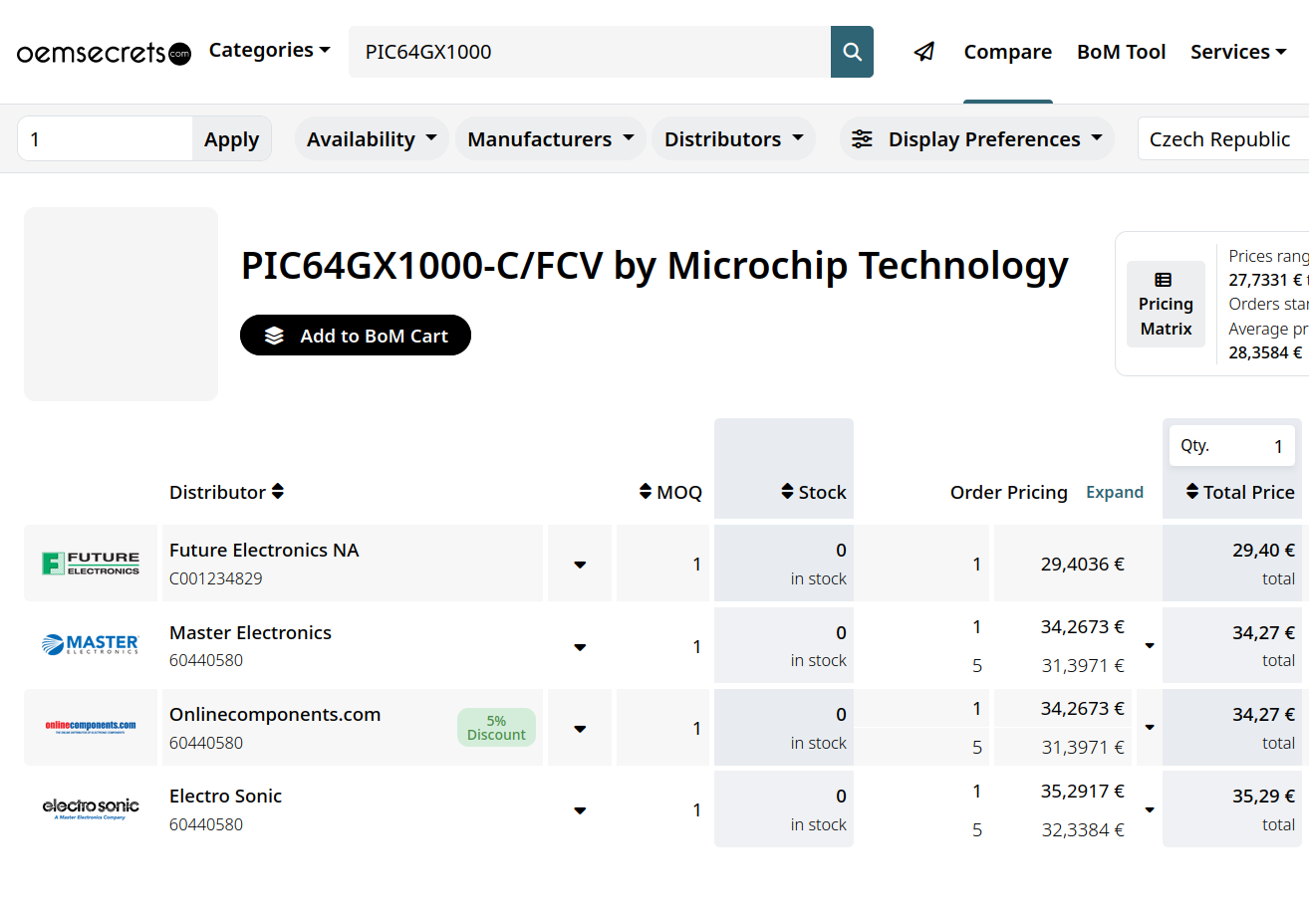
Task: Click the Qty. input above Total Price
Action: (1232, 446)
